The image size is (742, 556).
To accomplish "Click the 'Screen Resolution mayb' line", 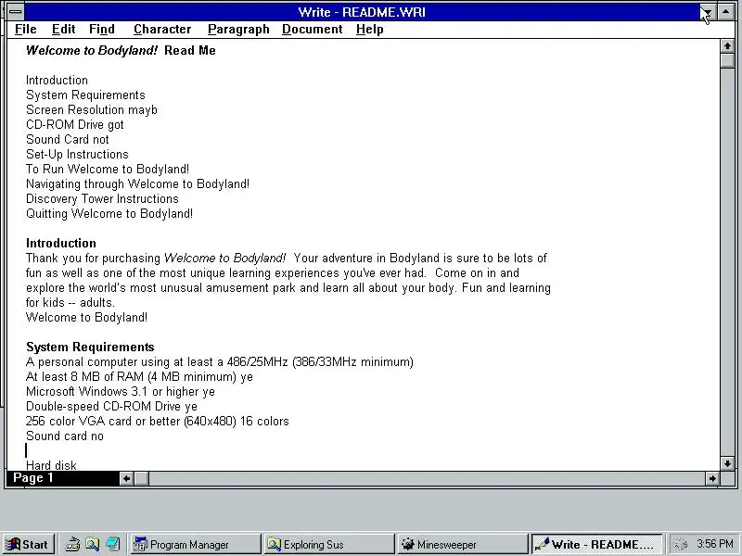I will [91, 110].
